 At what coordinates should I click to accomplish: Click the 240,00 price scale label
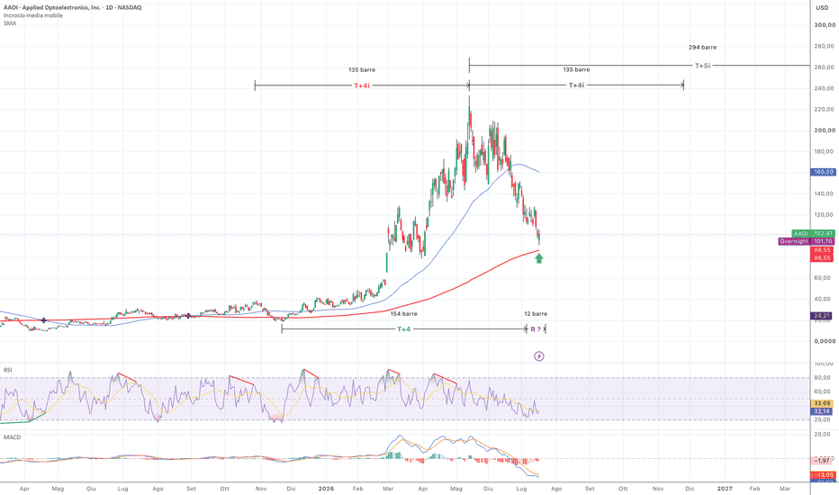pyautogui.click(x=825, y=88)
